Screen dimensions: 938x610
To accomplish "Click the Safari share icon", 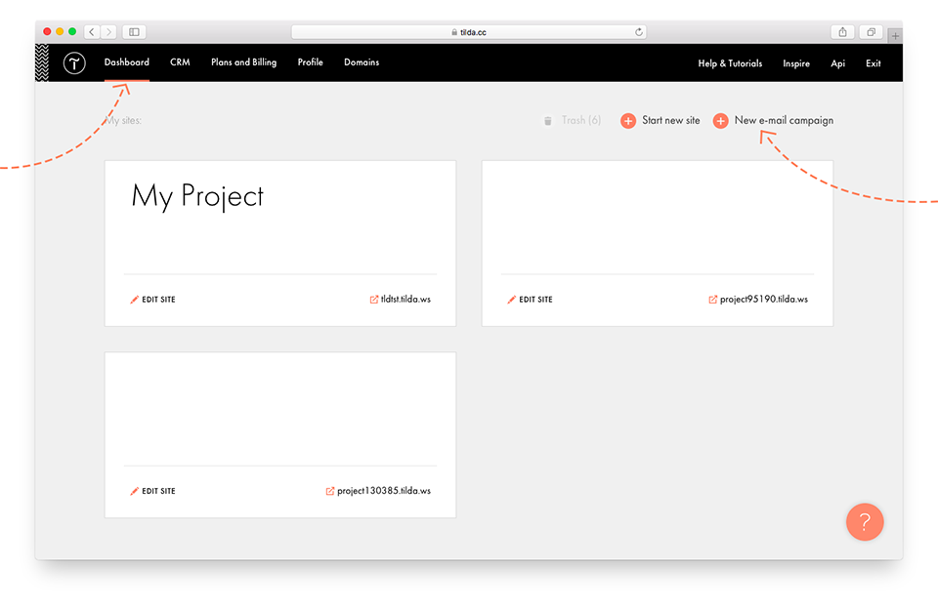I will (842, 32).
